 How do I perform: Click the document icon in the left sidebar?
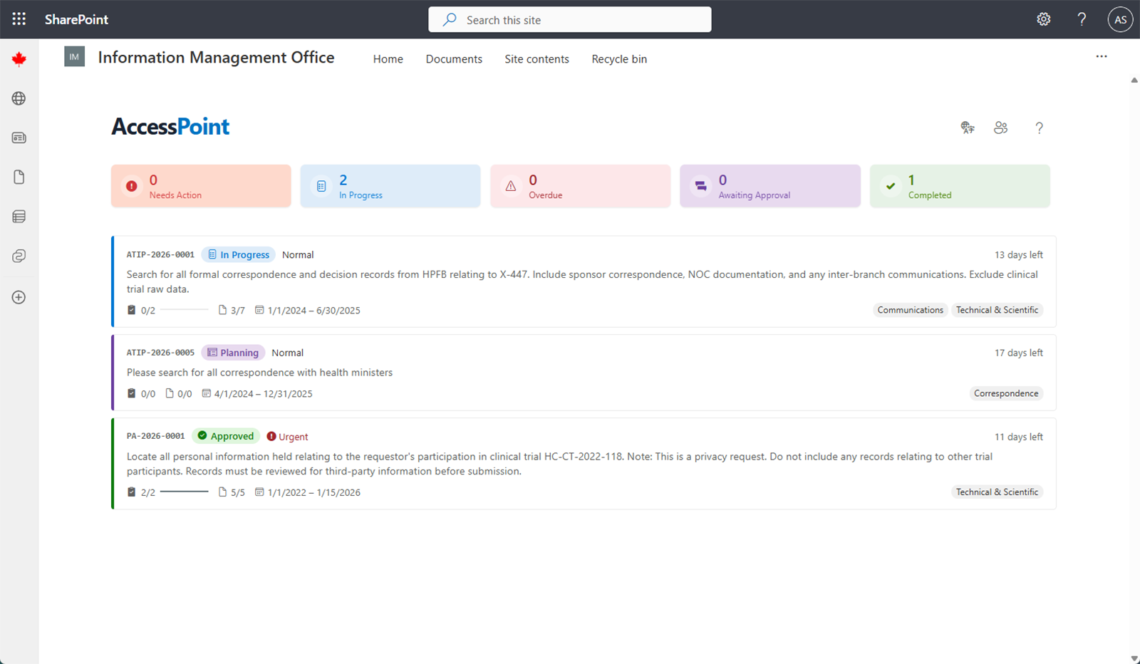(x=19, y=177)
